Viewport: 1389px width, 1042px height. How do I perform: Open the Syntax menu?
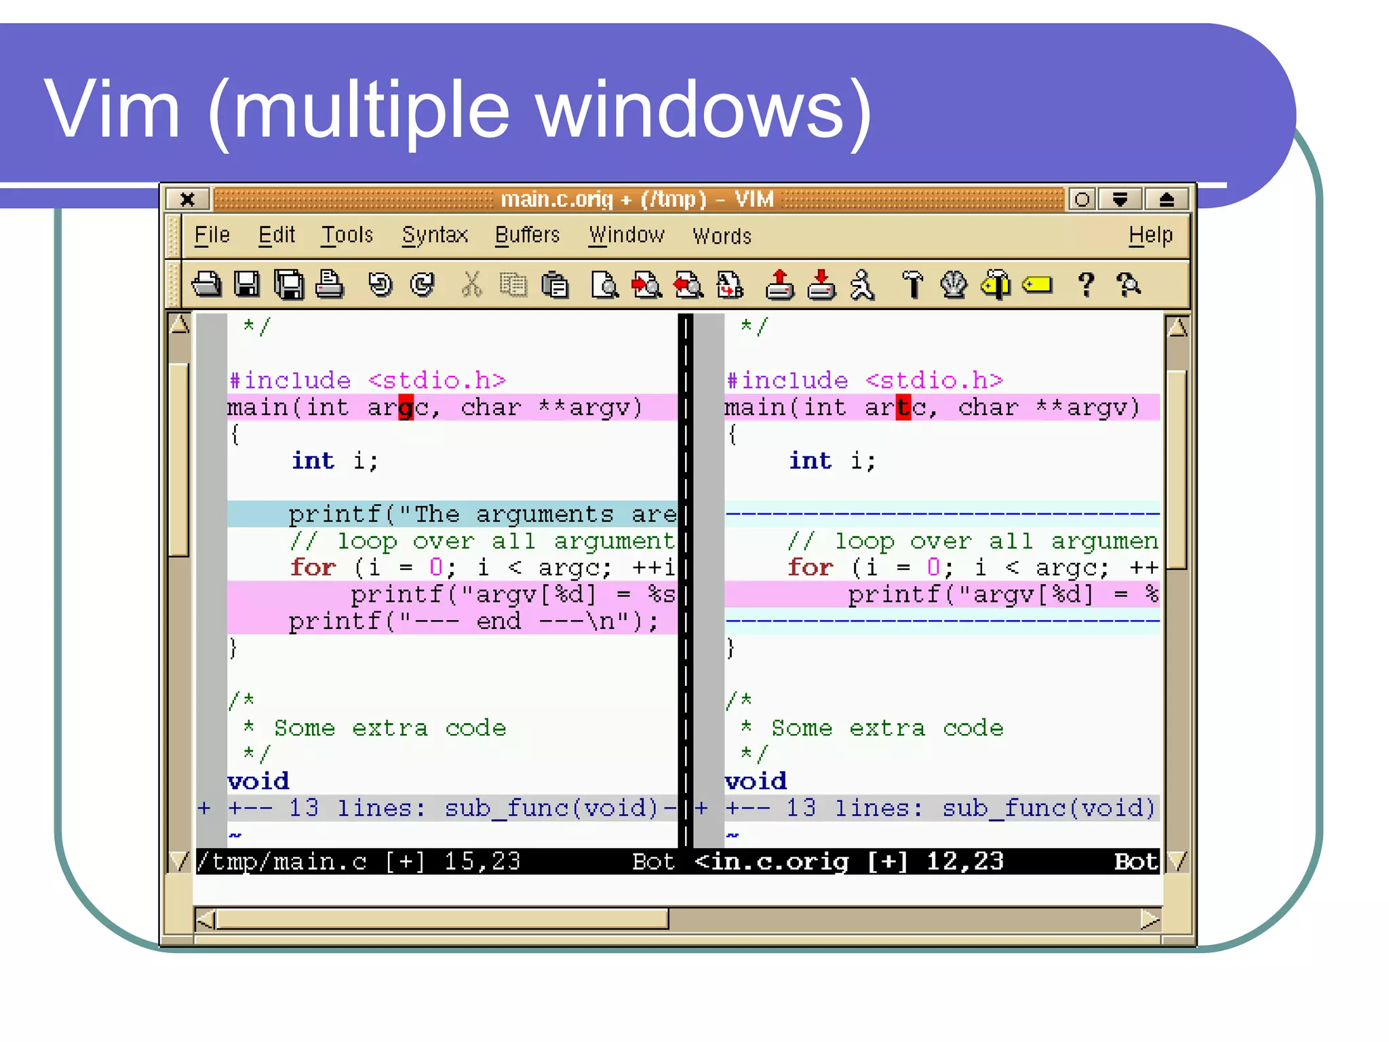pyautogui.click(x=435, y=235)
